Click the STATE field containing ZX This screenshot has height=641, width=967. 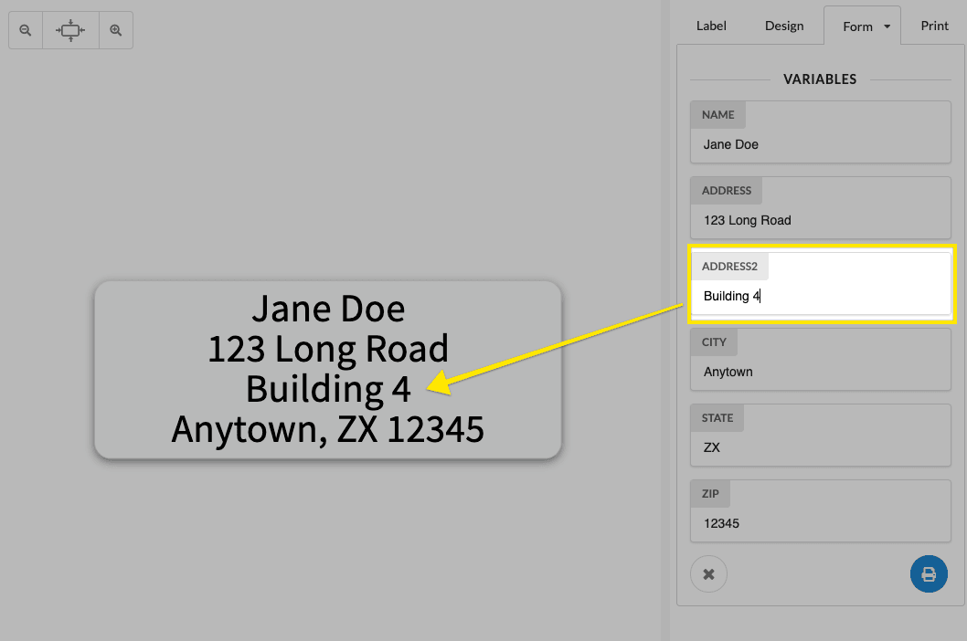[820, 447]
